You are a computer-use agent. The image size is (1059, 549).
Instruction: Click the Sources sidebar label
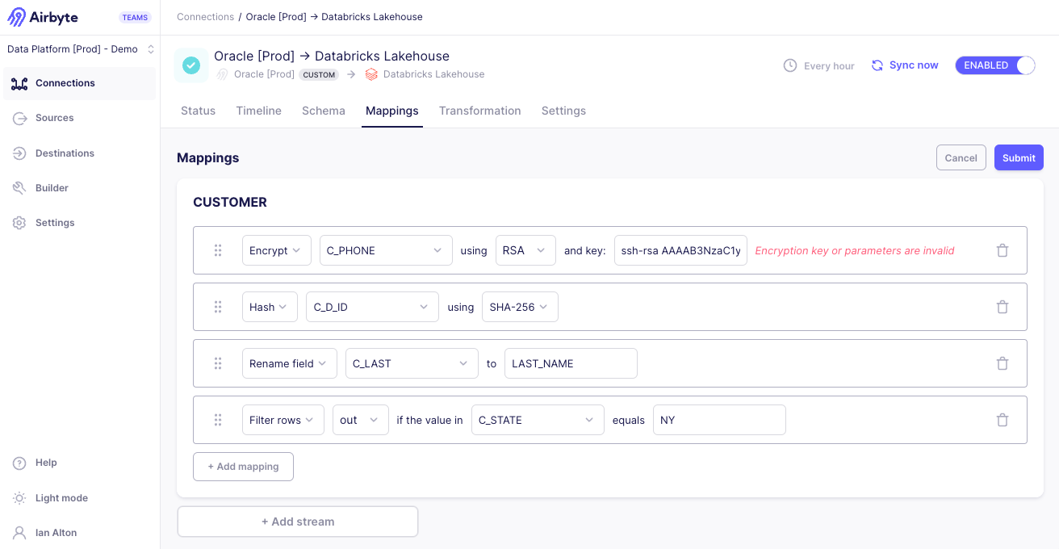[54, 118]
